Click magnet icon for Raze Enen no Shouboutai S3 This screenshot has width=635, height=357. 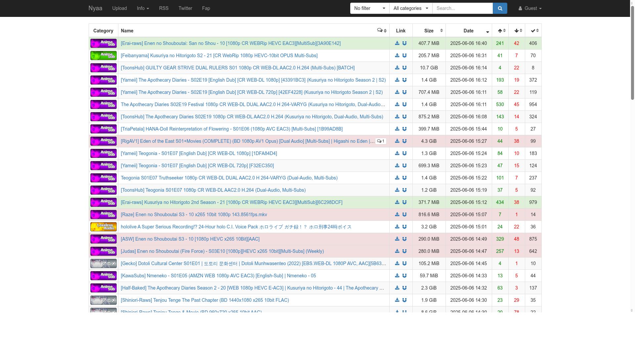click(404, 215)
